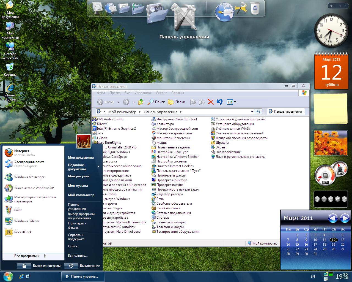The height and width of the screenshot is (282, 352).
Task: Click the red Delete toolbar icon
Action: pyautogui.click(x=211, y=102)
